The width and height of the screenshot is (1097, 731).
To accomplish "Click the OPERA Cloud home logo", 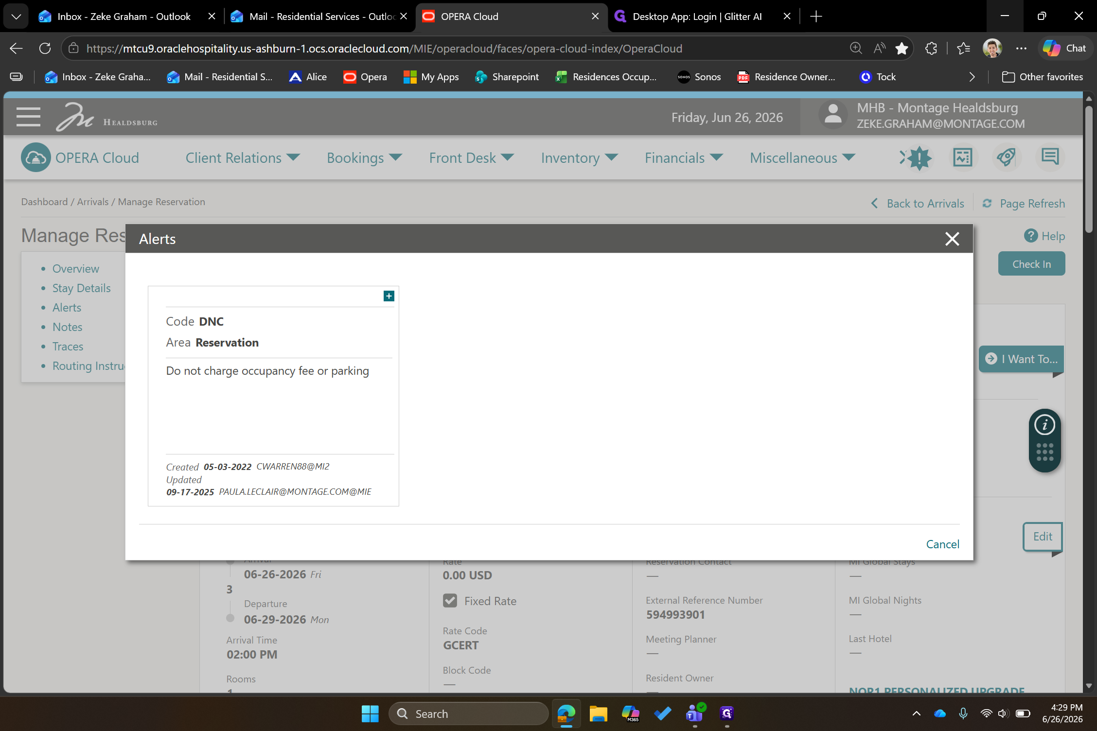I will tap(80, 157).
